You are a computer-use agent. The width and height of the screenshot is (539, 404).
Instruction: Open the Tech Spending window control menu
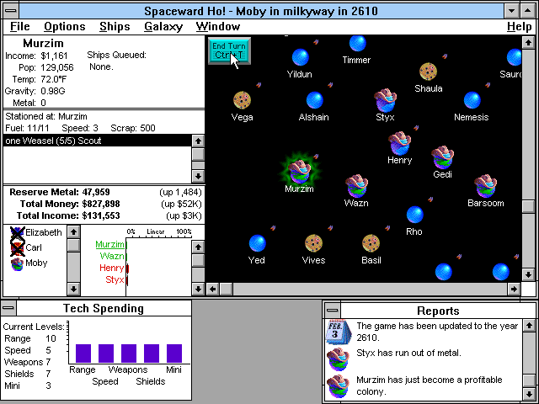(8, 308)
